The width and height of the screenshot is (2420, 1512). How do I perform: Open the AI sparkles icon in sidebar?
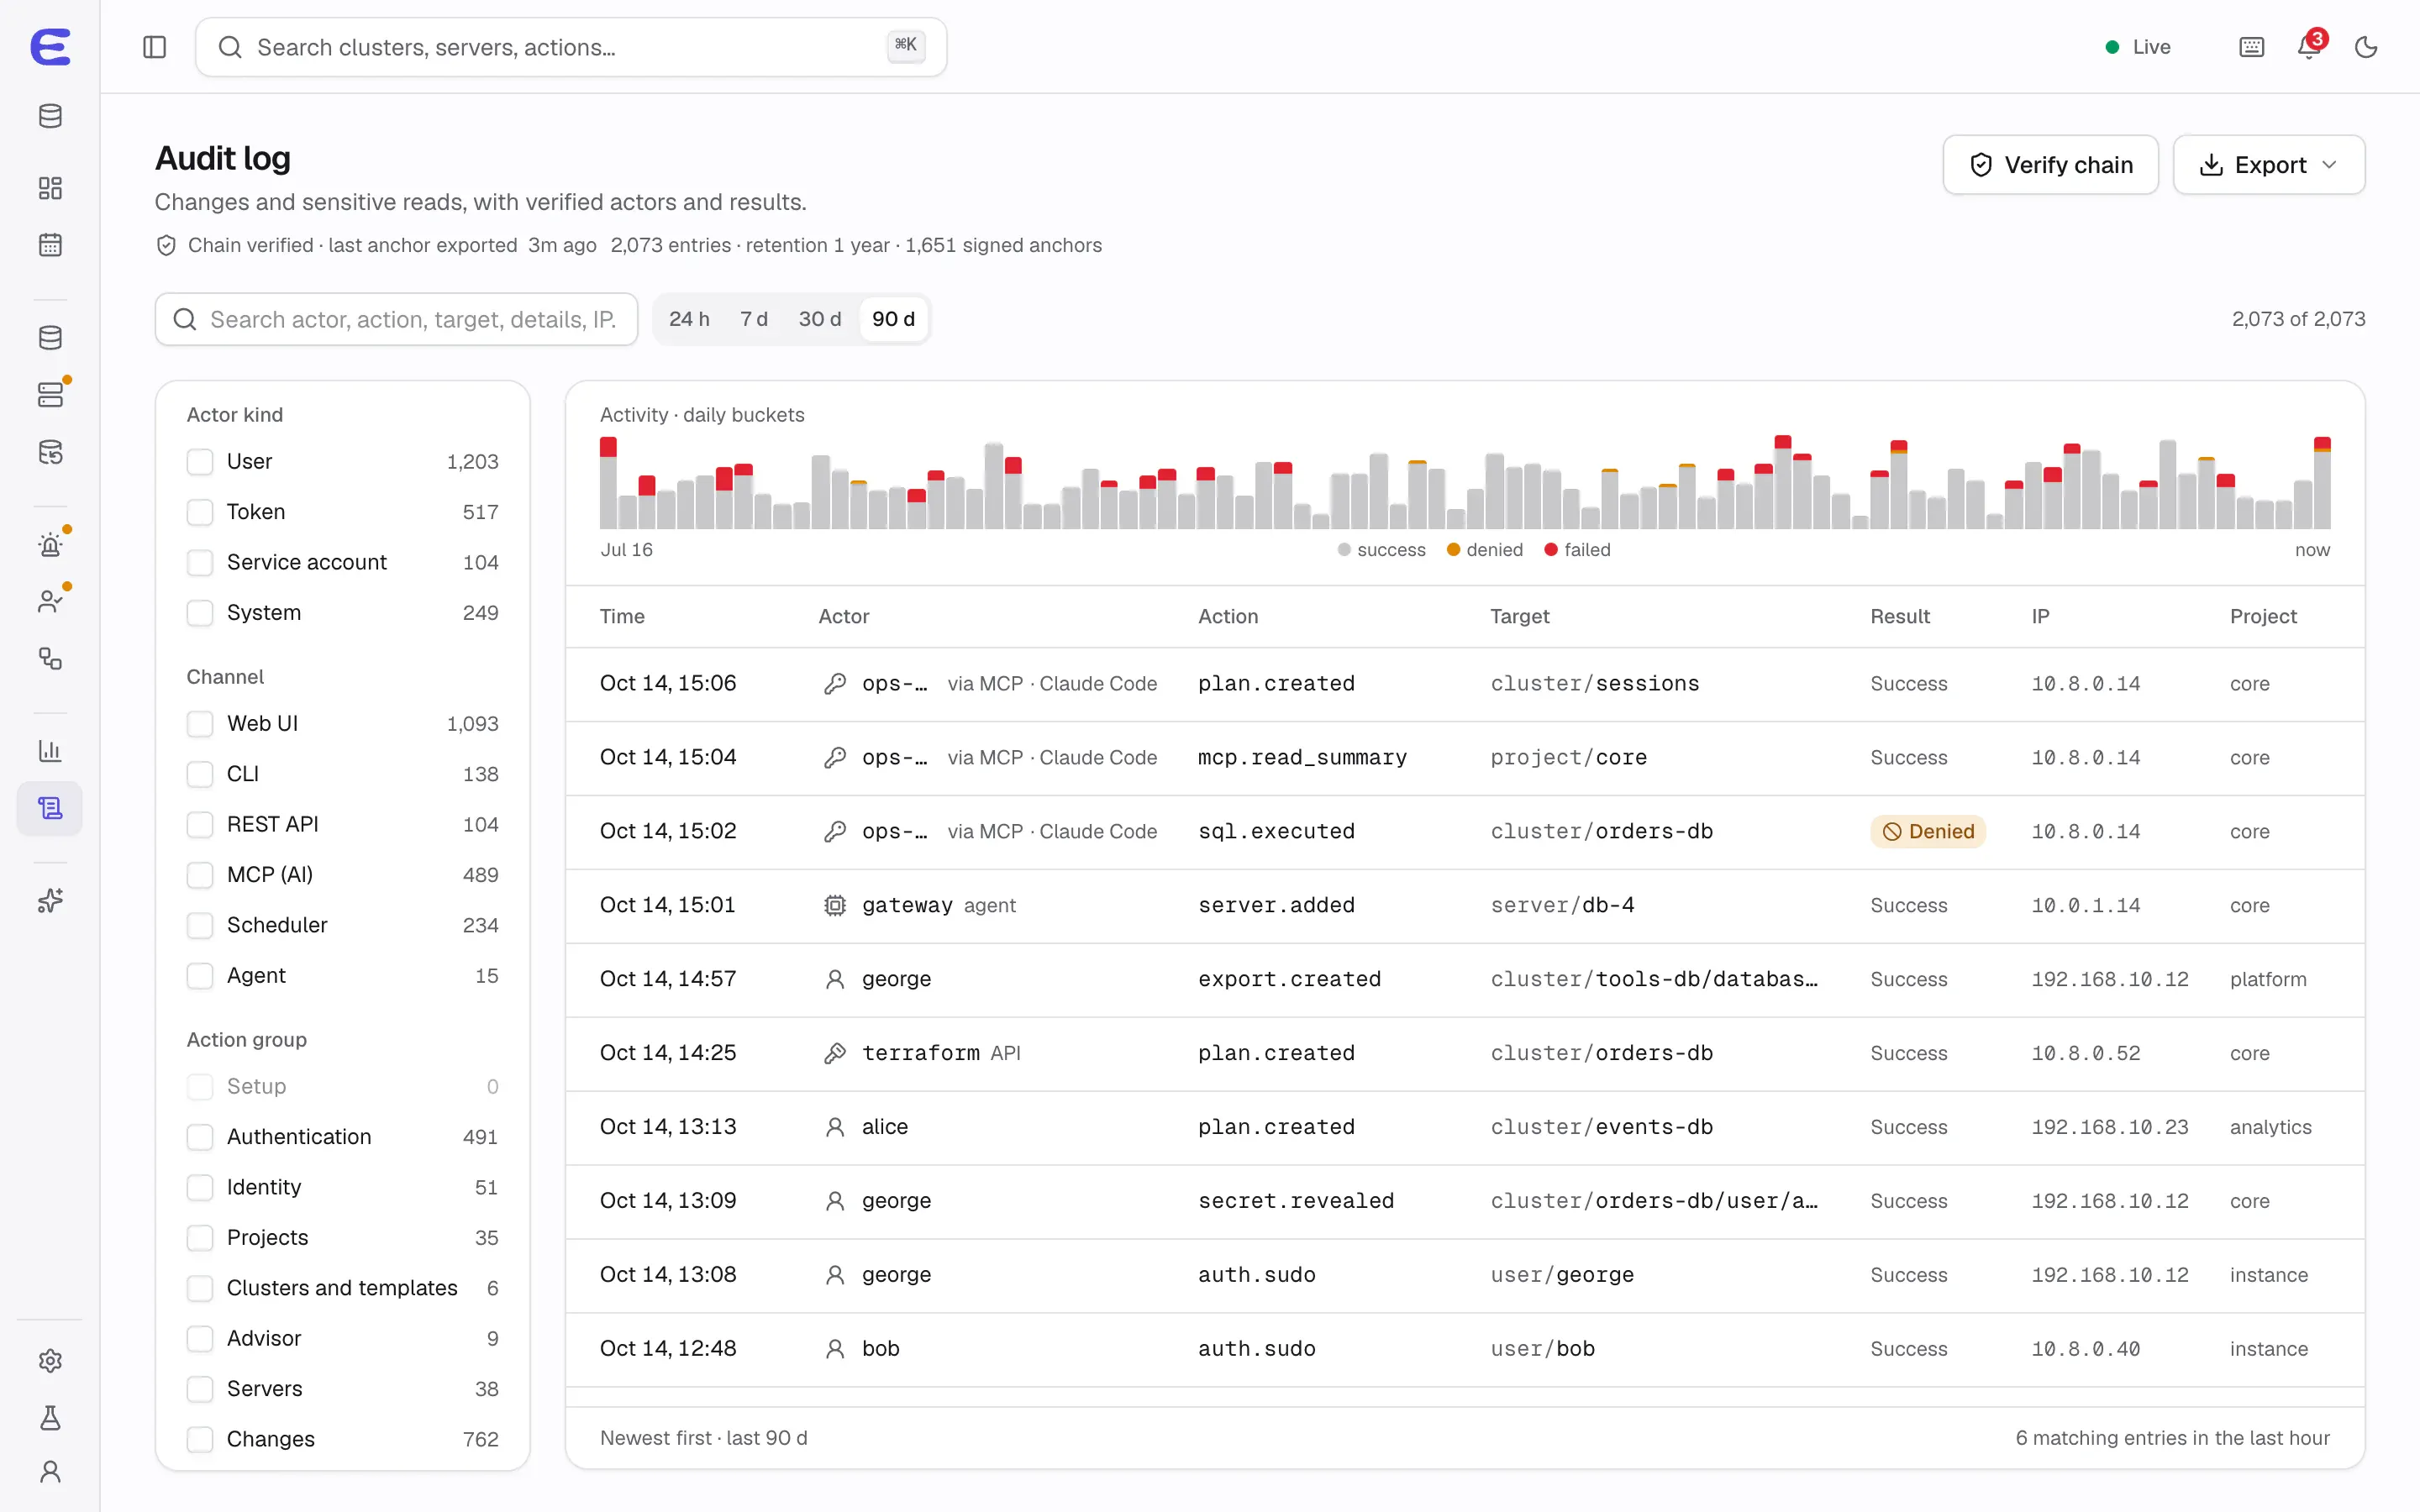(50, 901)
